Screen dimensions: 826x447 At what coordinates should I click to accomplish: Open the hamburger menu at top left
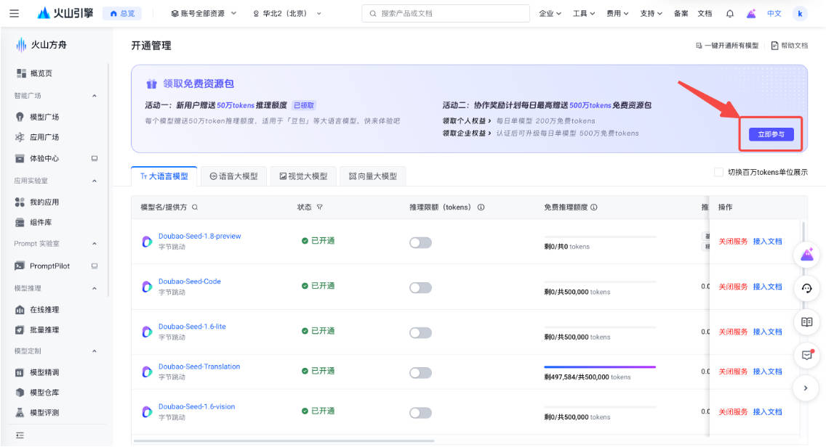pos(15,14)
